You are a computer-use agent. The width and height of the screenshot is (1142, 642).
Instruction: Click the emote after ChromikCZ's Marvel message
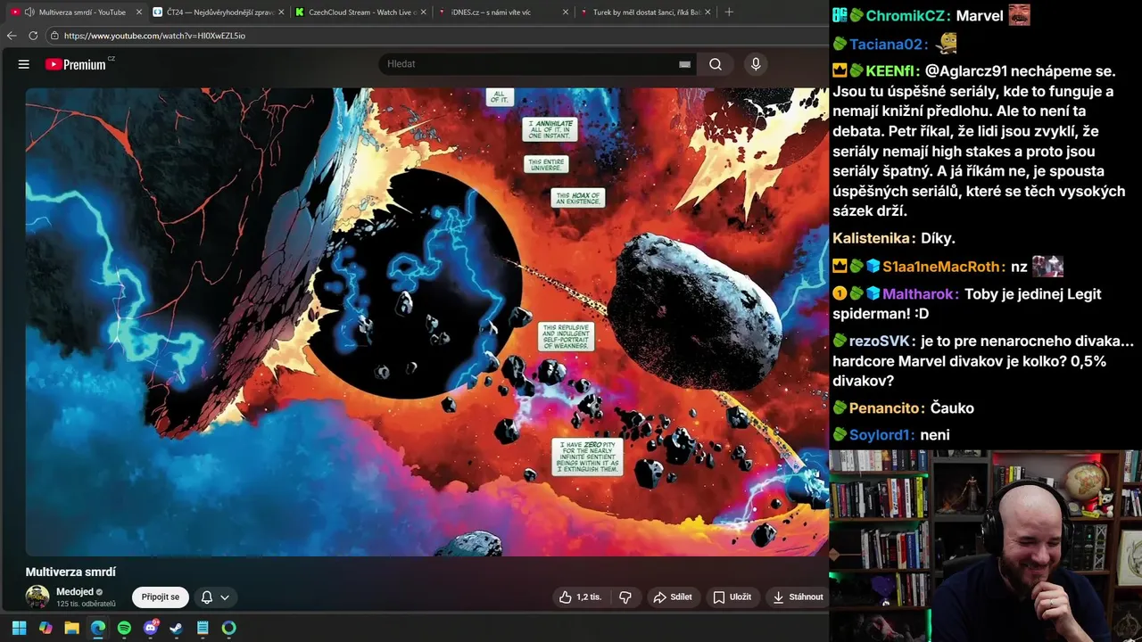tap(1019, 15)
